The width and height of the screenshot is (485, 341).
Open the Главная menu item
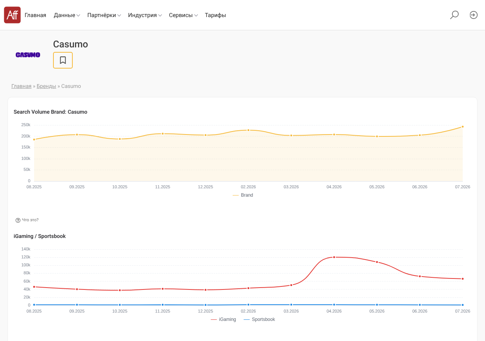[x=35, y=15]
